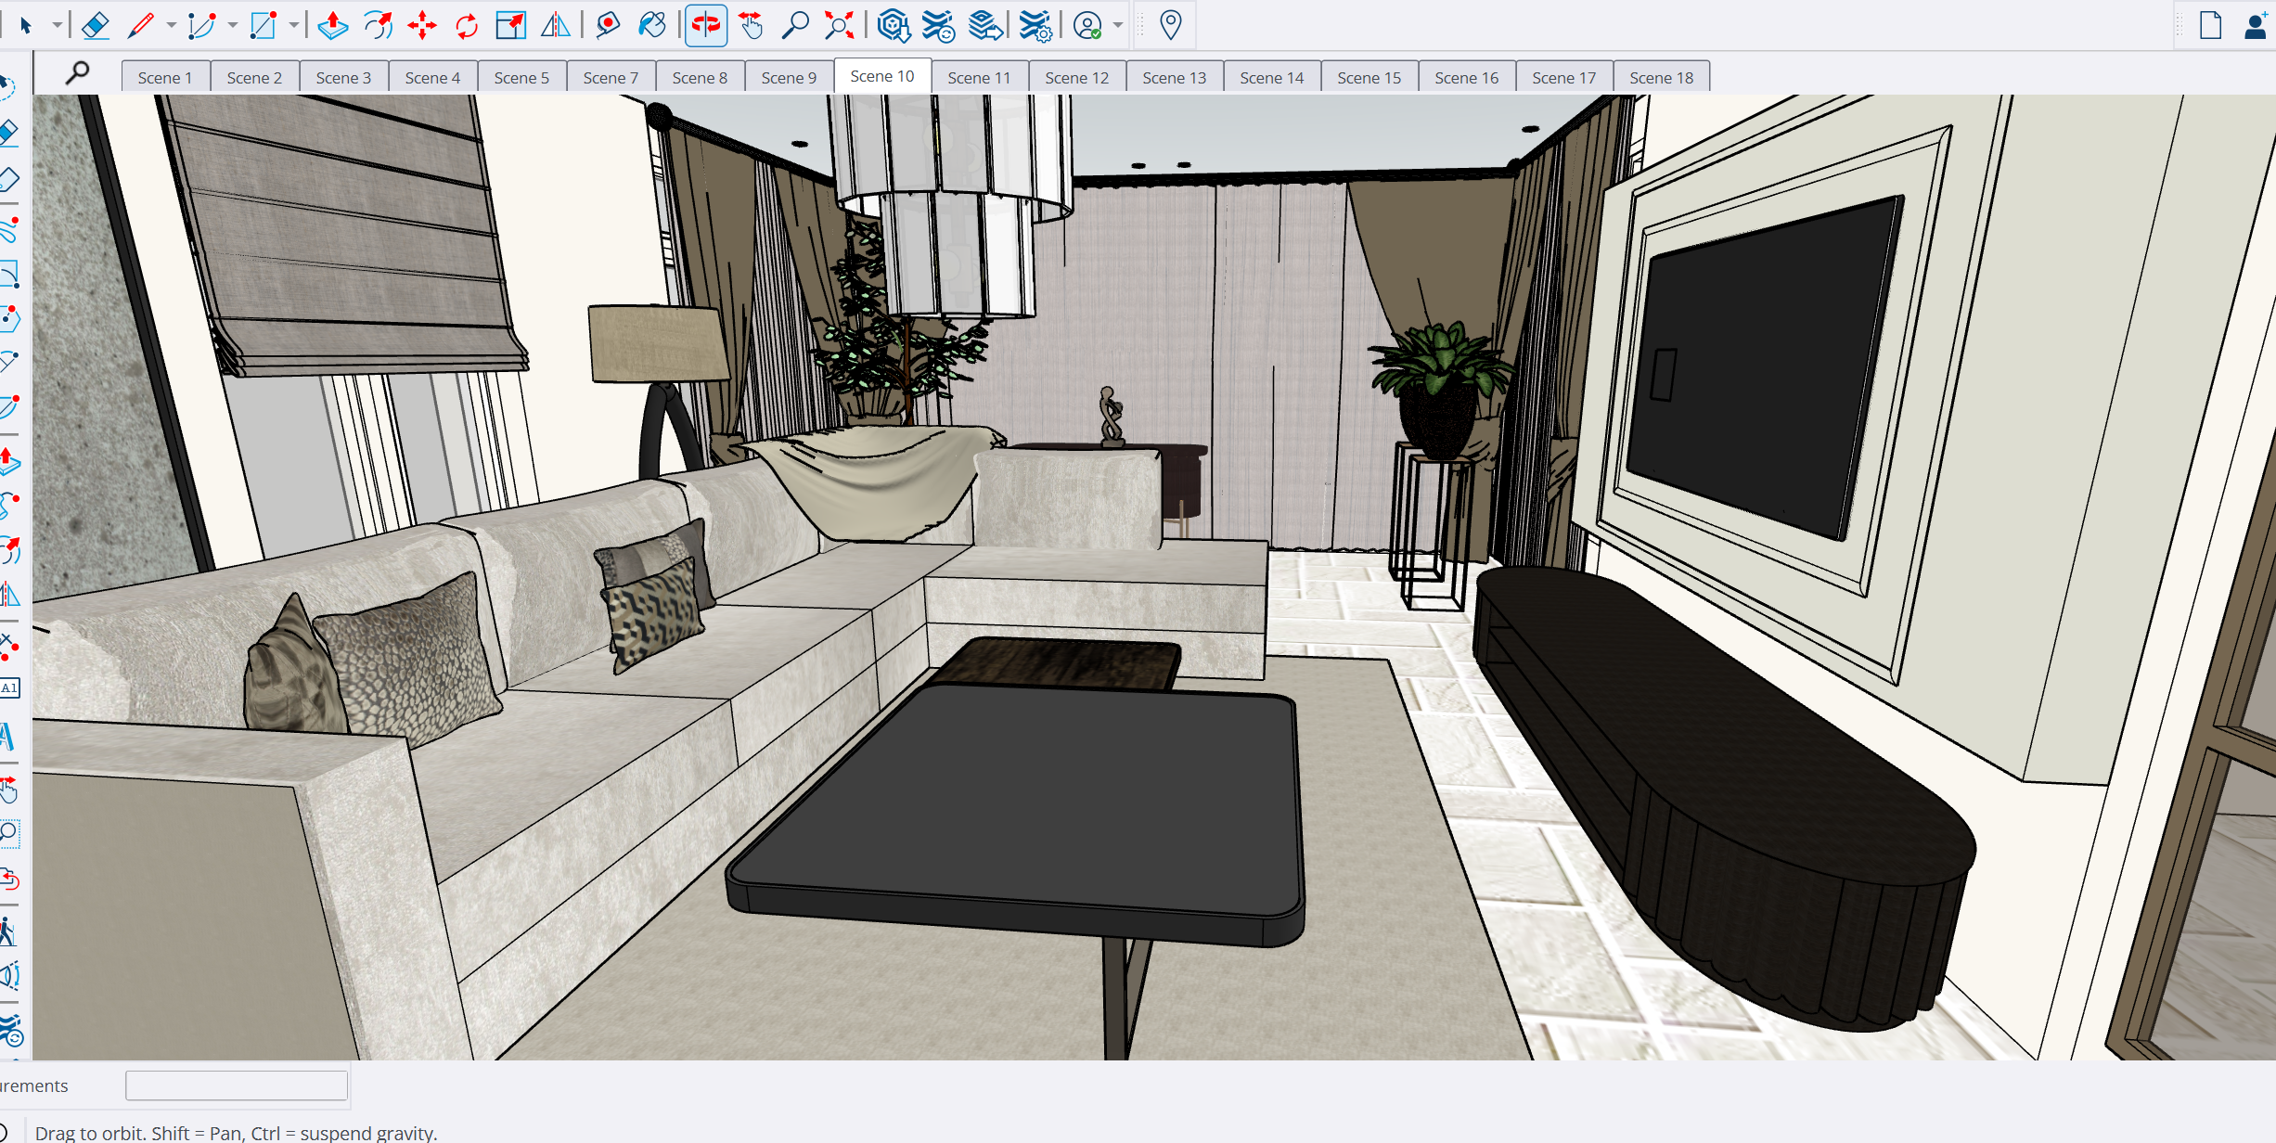Activate the Move tool
The width and height of the screenshot is (2276, 1143).
click(422, 25)
